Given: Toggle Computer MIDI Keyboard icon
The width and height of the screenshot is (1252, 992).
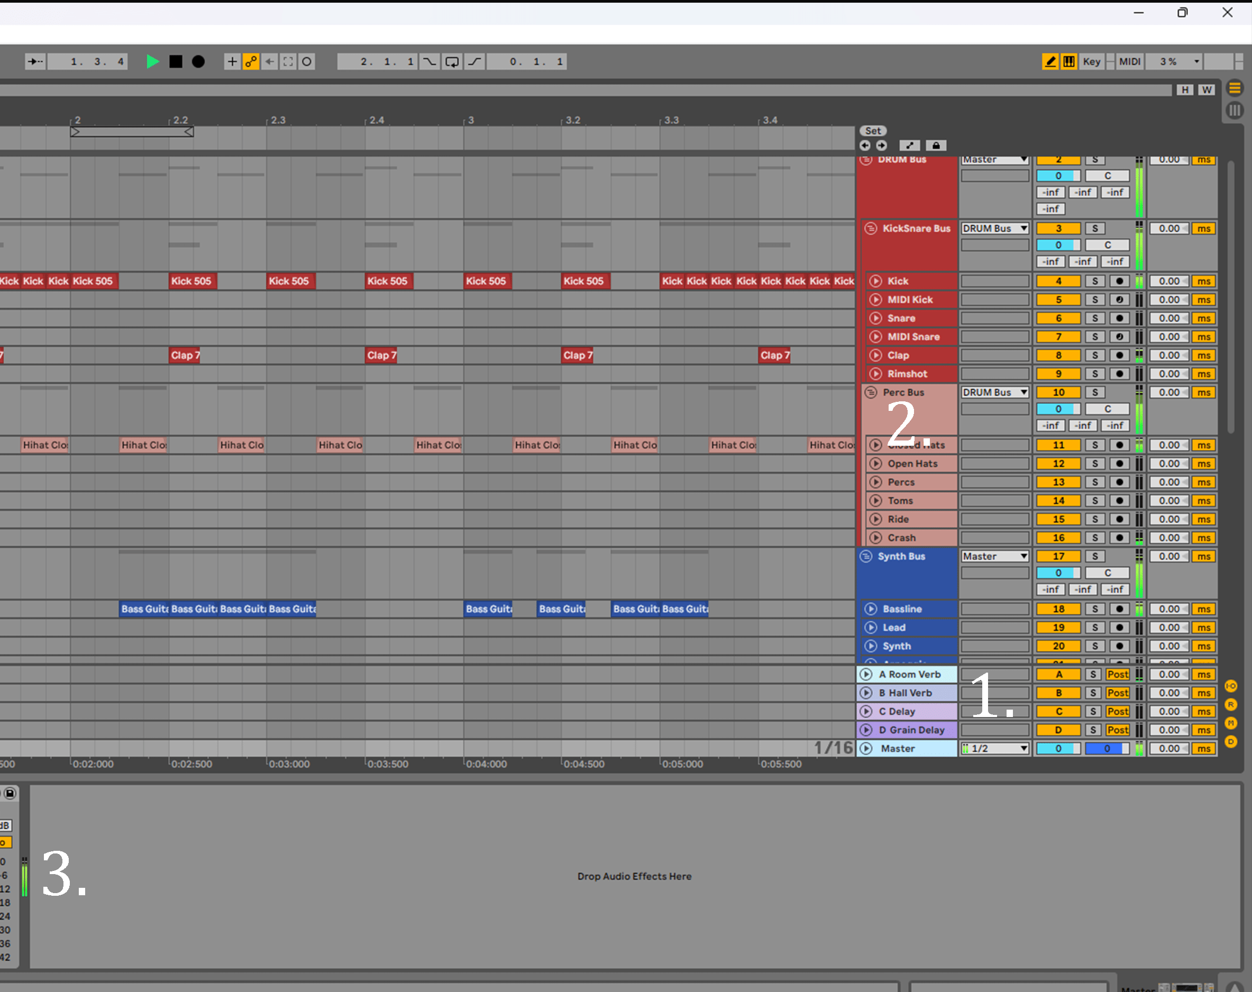Looking at the screenshot, I should pyautogui.click(x=1068, y=61).
